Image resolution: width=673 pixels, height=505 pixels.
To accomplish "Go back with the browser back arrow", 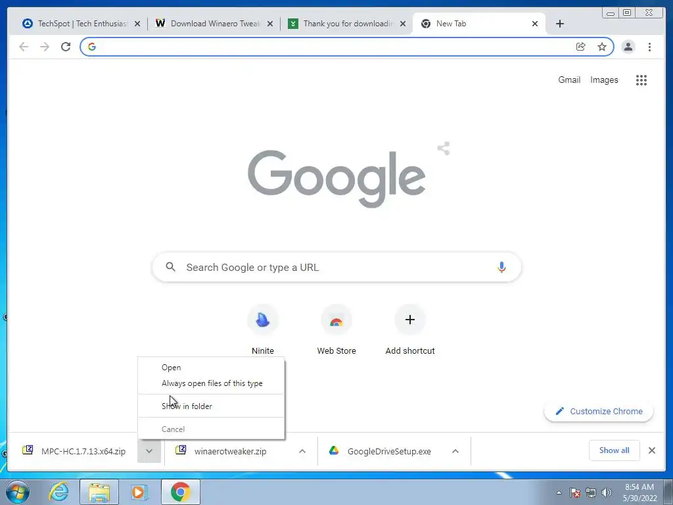I will tap(24, 47).
